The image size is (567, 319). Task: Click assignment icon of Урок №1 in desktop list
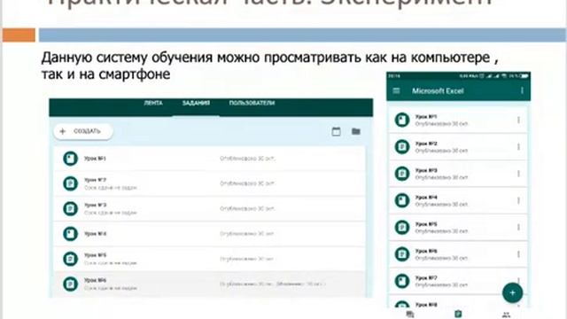[x=70, y=159]
